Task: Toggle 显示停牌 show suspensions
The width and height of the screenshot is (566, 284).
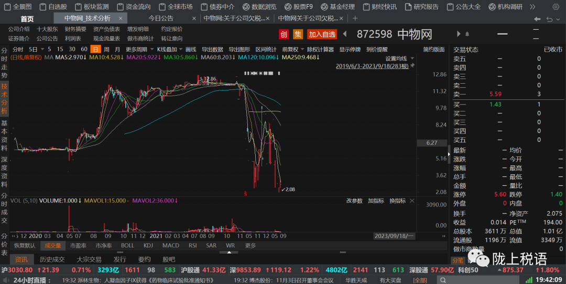Action: tap(350, 49)
